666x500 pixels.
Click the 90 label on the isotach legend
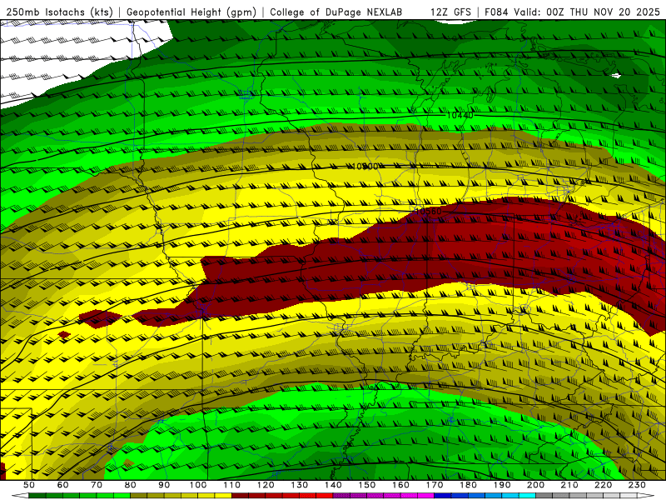click(164, 485)
